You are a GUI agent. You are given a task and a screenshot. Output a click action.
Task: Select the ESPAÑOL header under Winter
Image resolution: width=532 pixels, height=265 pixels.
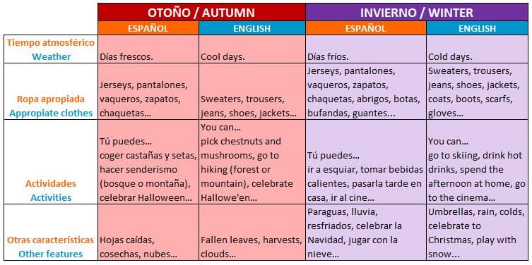366,28
